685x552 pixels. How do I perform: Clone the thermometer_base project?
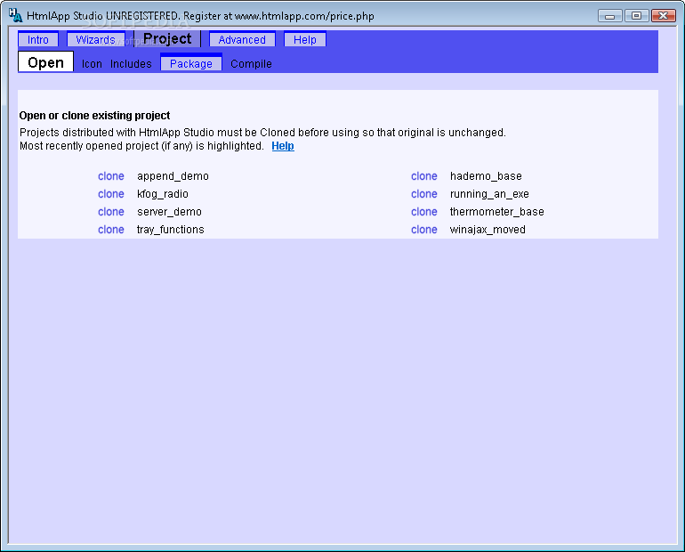tap(423, 212)
